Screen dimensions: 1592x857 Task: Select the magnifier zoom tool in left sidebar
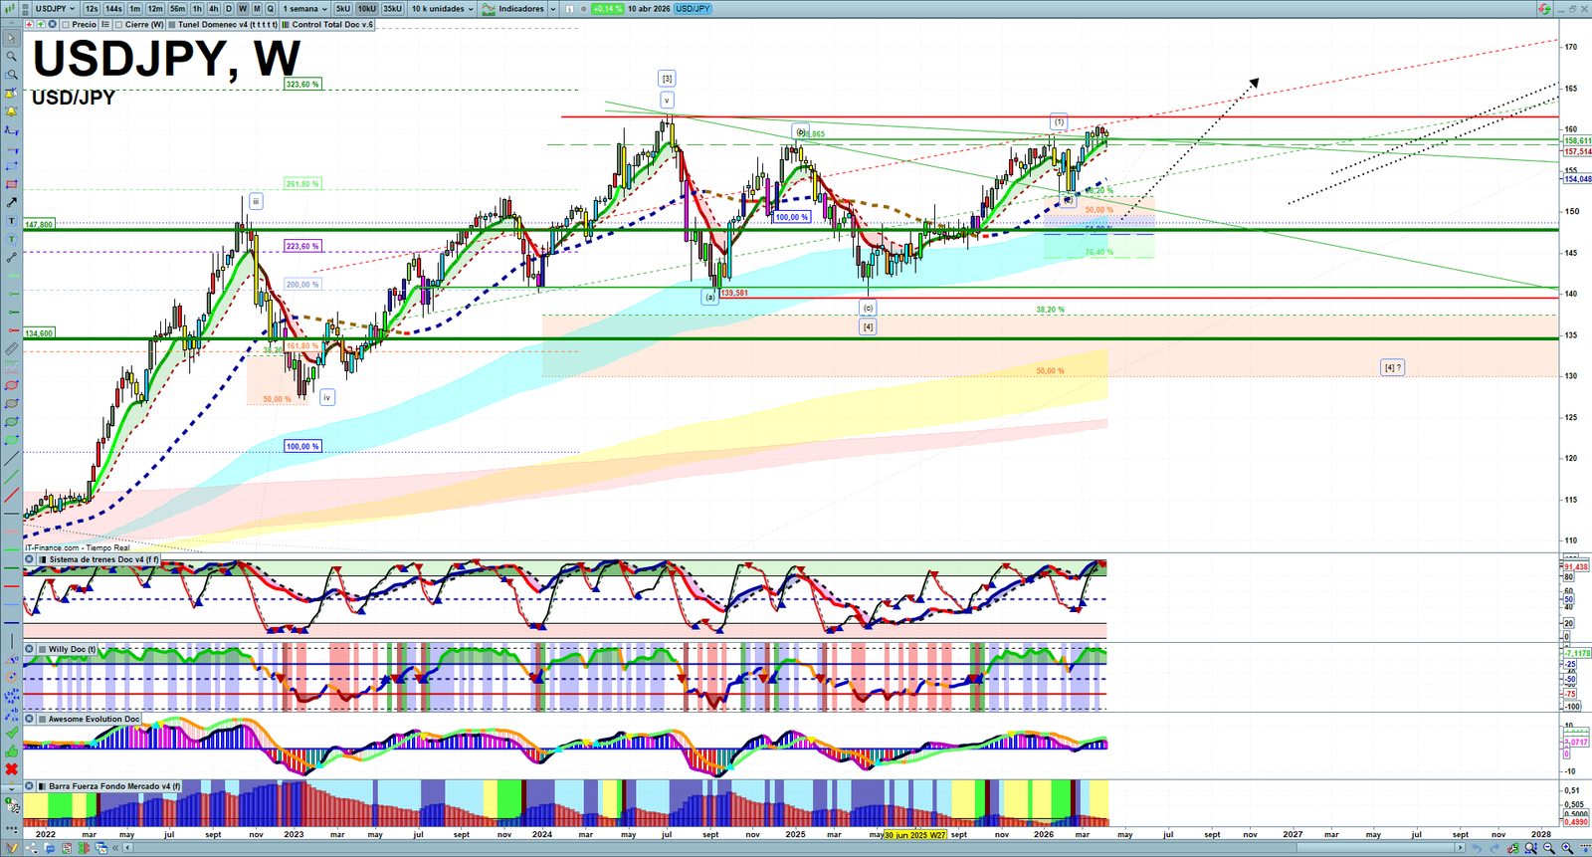[12, 57]
